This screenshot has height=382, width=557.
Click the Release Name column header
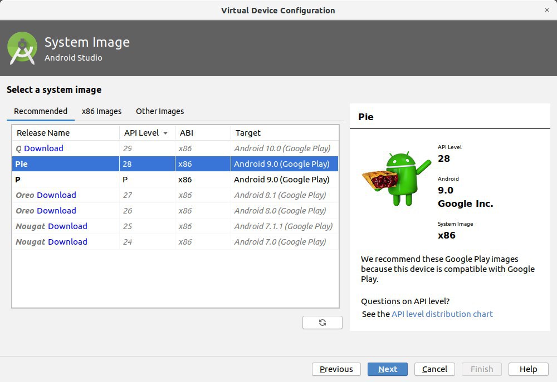coord(66,133)
